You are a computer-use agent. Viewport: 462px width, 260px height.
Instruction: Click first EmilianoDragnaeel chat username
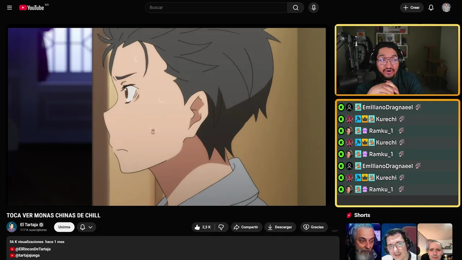(x=387, y=107)
